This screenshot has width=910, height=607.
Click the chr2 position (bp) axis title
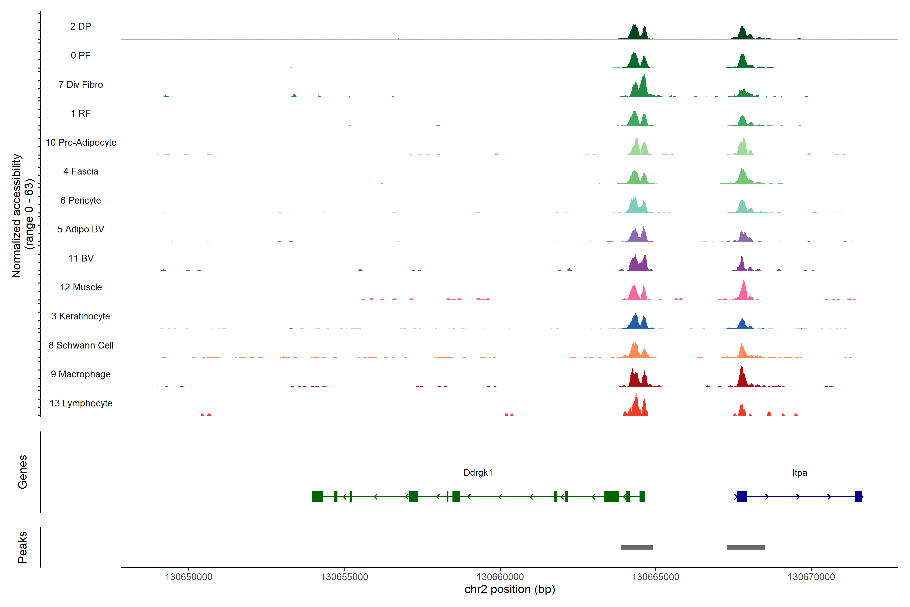coord(510,590)
